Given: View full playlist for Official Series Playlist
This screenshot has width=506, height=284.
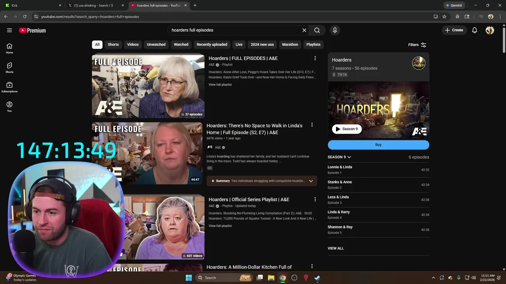Looking at the screenshot, I should click(x=220, y=226).
